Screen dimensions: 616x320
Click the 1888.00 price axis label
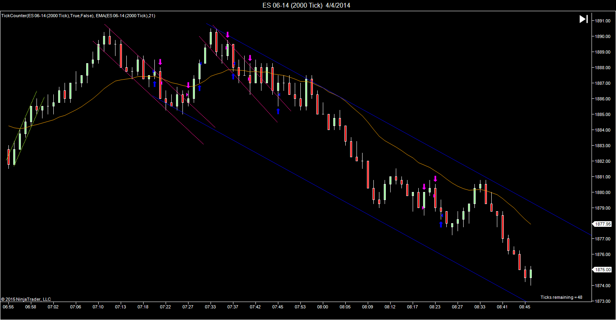pyautogui.click(x=602, y=68)
